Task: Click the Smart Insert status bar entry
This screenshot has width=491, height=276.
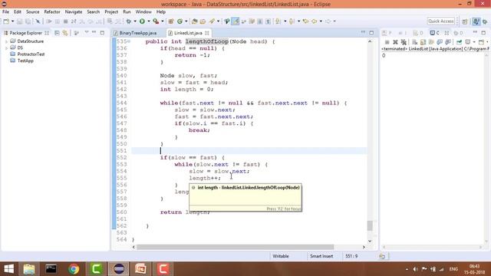Action: (x=321, y=256)
